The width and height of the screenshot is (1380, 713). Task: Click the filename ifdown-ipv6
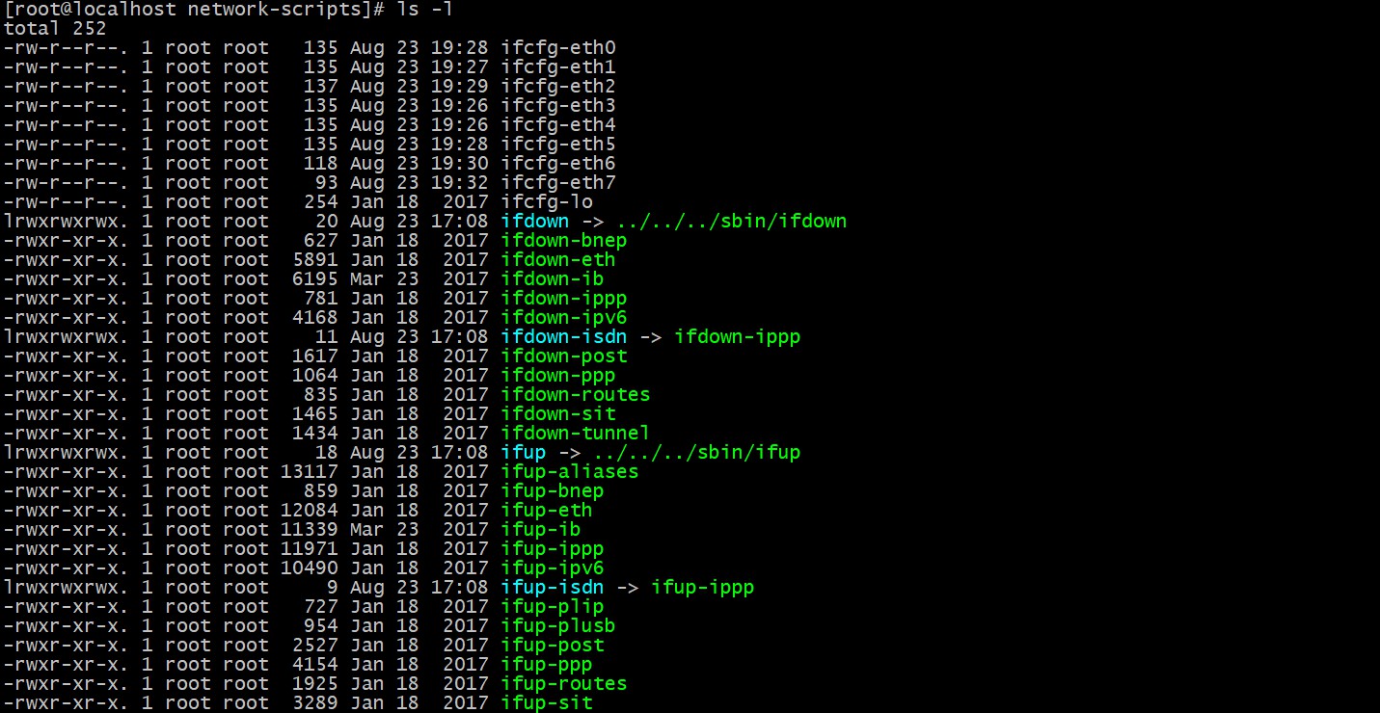pos(564,318)
